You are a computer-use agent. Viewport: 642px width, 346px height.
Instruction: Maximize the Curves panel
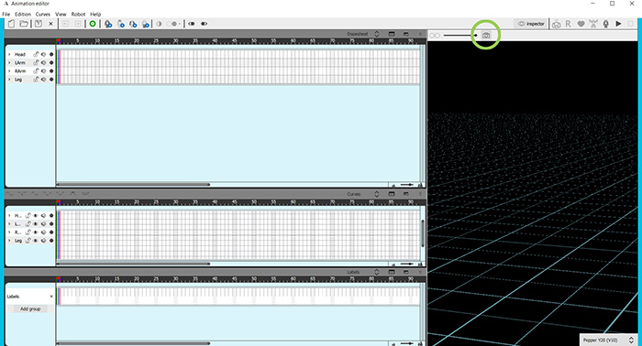pos(392,194)
